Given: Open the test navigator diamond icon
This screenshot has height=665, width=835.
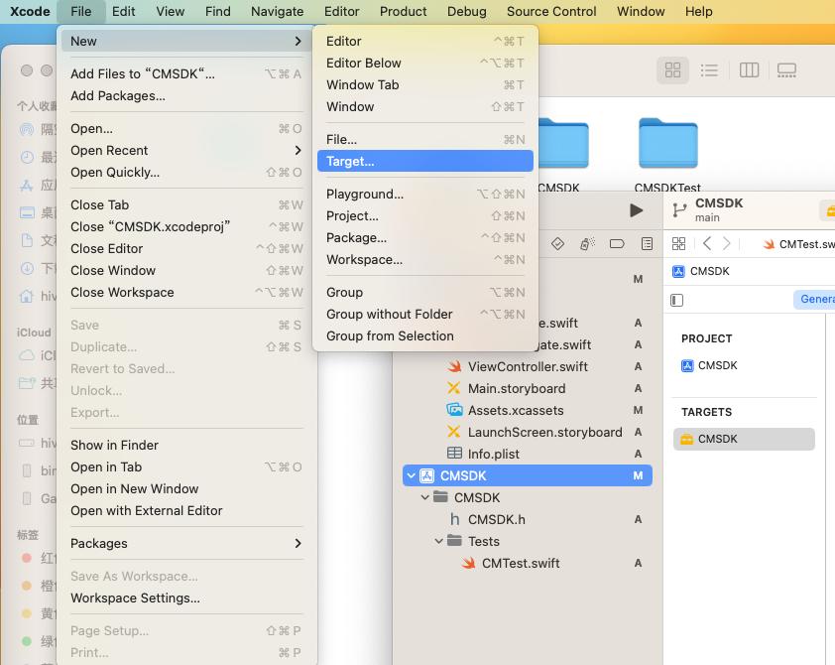Looking at the screenshot, I should point(557,244).
